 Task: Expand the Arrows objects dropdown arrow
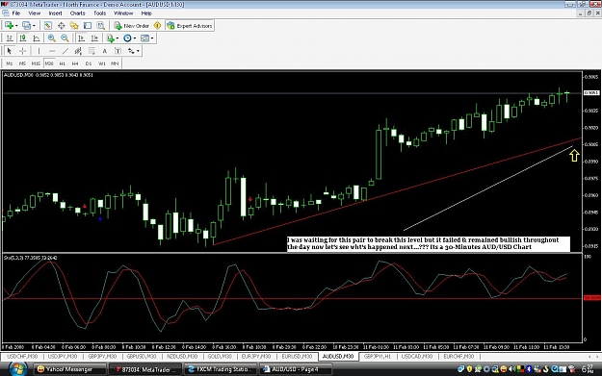[x=138, y=51]
